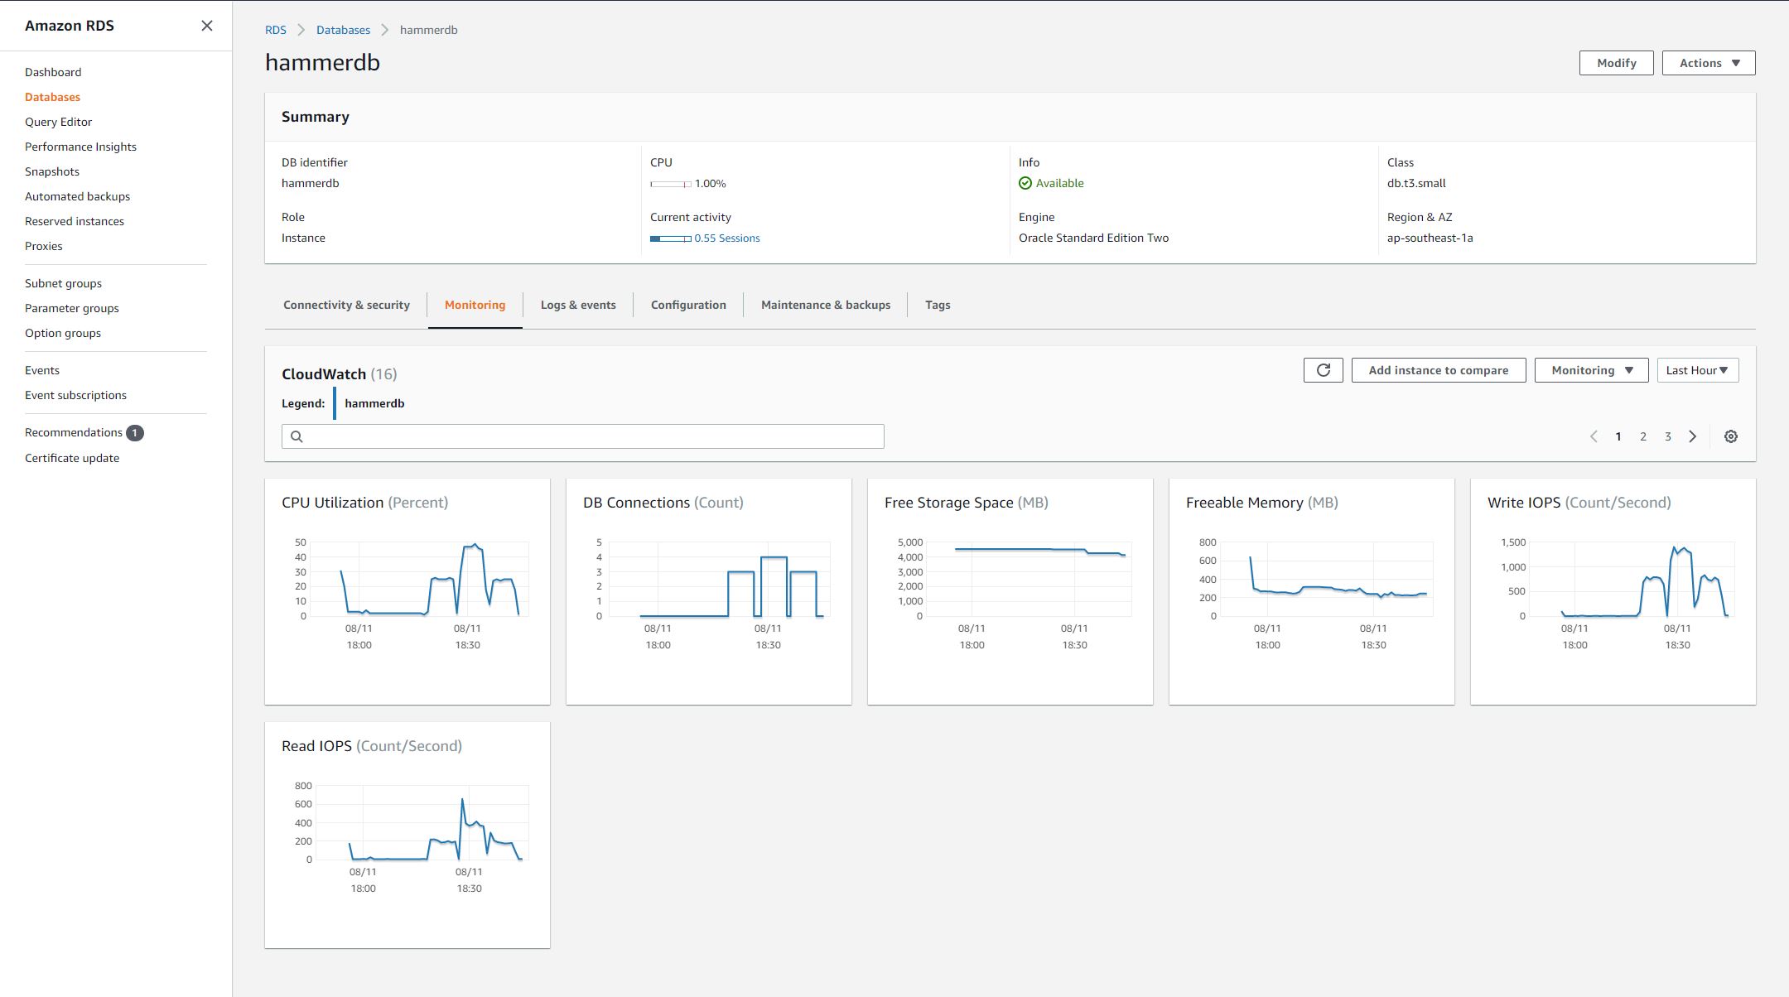Viewport: 1789px width, 997px height.
Task: Open the Last Hour time range dropdown
Action: click(x=1697, y=370)
